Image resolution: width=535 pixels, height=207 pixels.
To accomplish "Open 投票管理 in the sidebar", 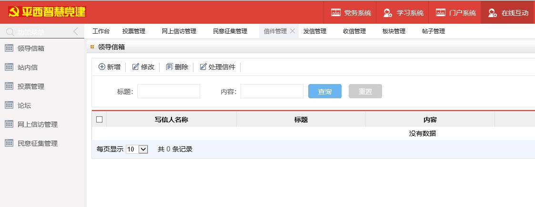I will (31, 86).
